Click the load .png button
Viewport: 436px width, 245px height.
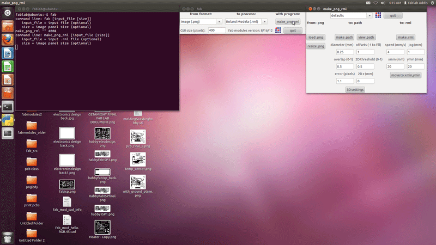[x=316, y=37]
